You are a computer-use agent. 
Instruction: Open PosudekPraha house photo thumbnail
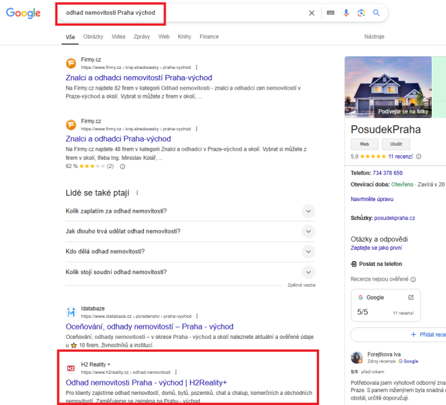[x=388, y=87]
